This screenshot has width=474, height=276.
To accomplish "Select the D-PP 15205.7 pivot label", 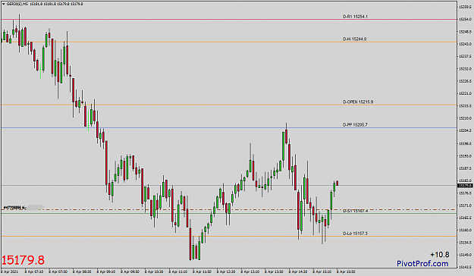I will [x=355, y=124].
